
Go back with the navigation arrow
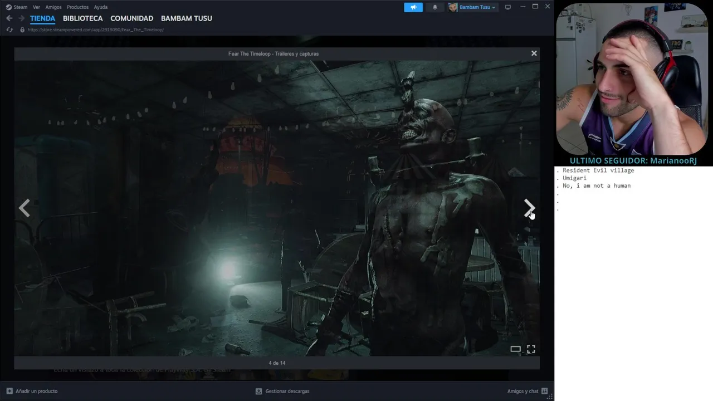click(9, 18)
